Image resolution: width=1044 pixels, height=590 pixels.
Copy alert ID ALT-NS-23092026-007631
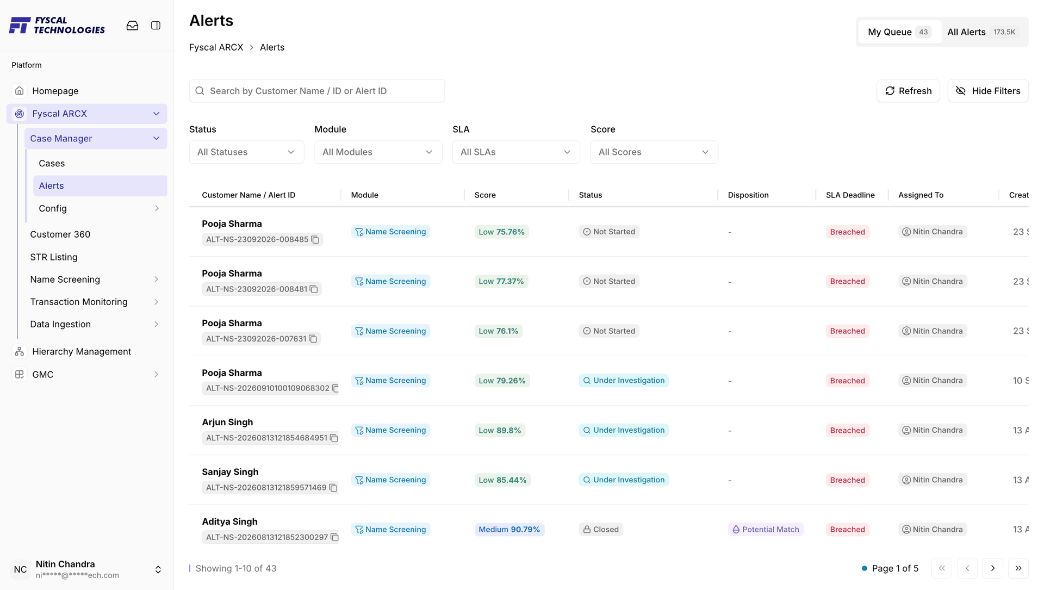(x=313, y=339)
